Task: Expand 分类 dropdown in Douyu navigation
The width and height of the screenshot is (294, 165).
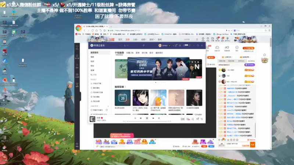Action: 135,40
